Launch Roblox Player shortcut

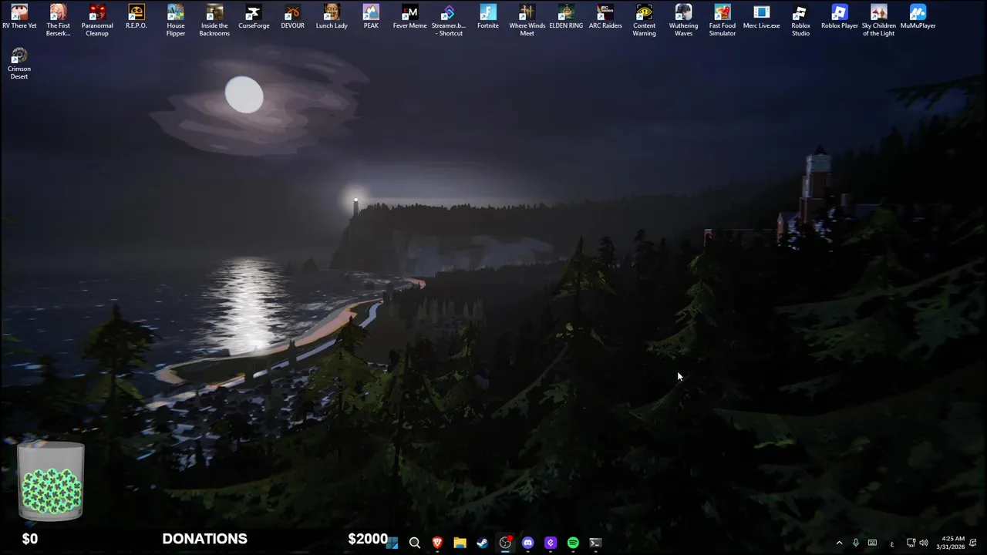(840, 17)
